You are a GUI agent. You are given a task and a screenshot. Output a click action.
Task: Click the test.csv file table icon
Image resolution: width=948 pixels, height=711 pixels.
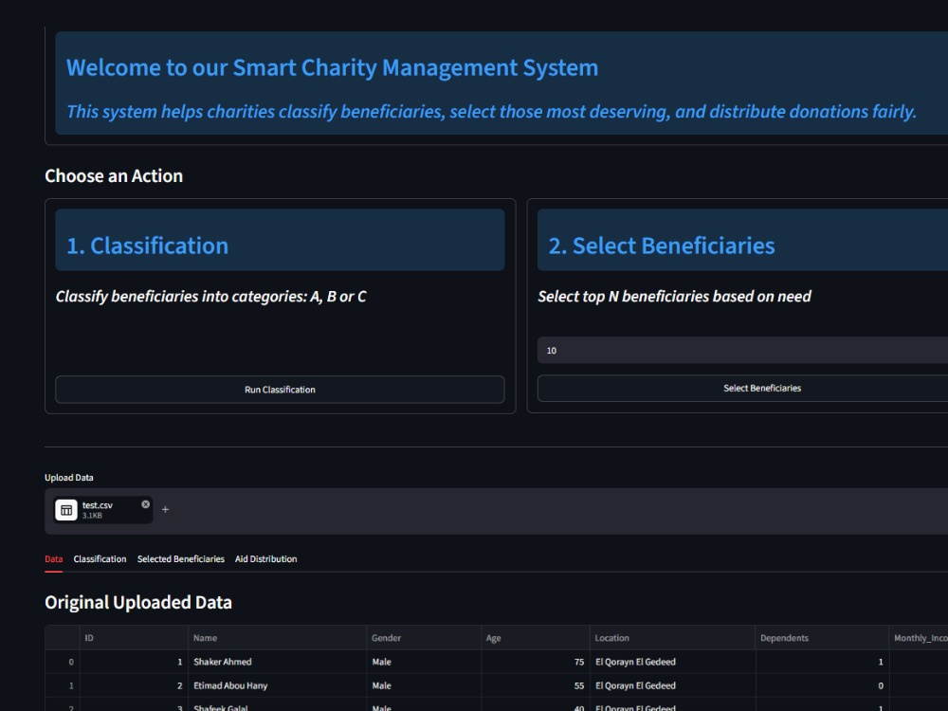coord(66,510)
